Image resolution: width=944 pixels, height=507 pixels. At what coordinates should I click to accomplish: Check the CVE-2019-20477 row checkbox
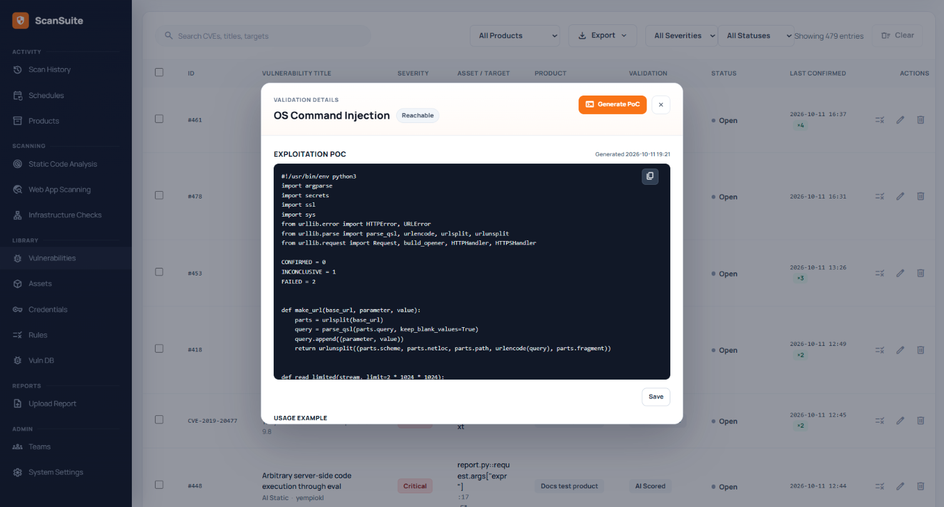point(159,420)
